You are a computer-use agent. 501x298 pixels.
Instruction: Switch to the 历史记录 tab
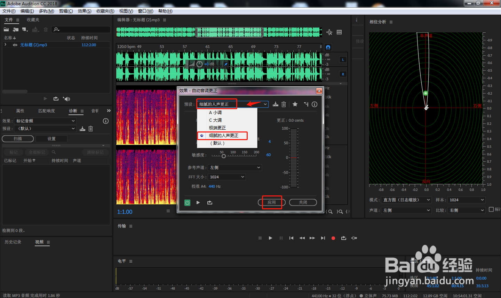click(x=13, y=242)
